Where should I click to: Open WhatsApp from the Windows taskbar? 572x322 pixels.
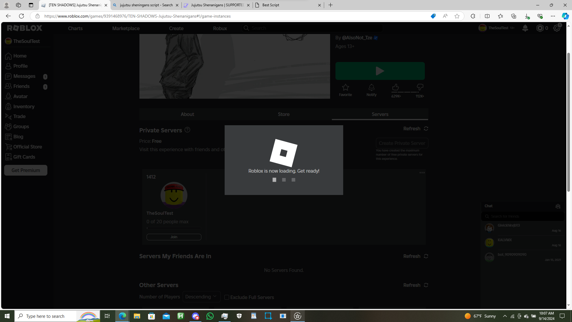coord(210,316)
